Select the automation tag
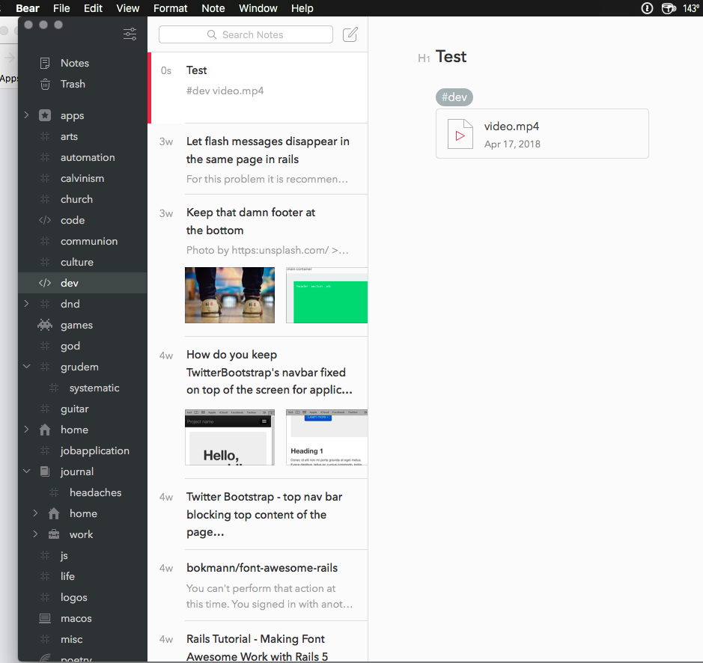 (88, 157)
